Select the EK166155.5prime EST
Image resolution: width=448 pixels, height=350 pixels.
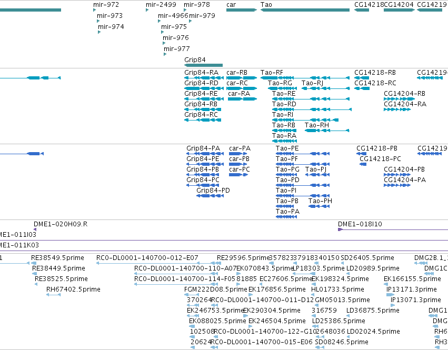[385, 284]
